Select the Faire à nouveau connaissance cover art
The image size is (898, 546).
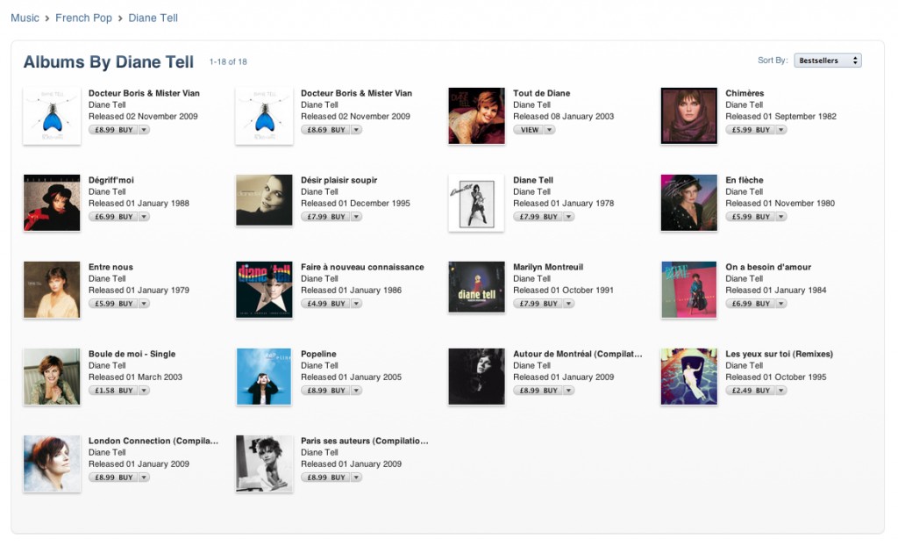coord(264,290)
